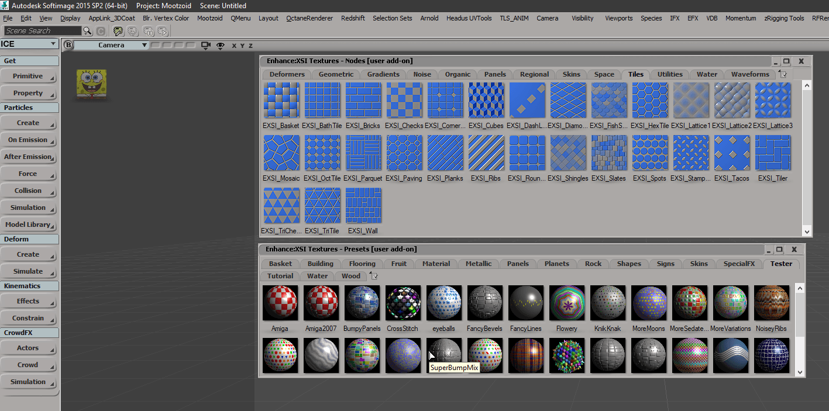Select the EXSI_Ribs node thumbnail

pos(486,153)
